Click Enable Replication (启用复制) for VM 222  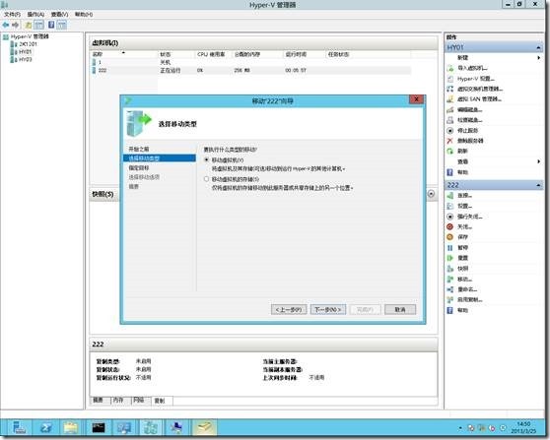point(470,300)
